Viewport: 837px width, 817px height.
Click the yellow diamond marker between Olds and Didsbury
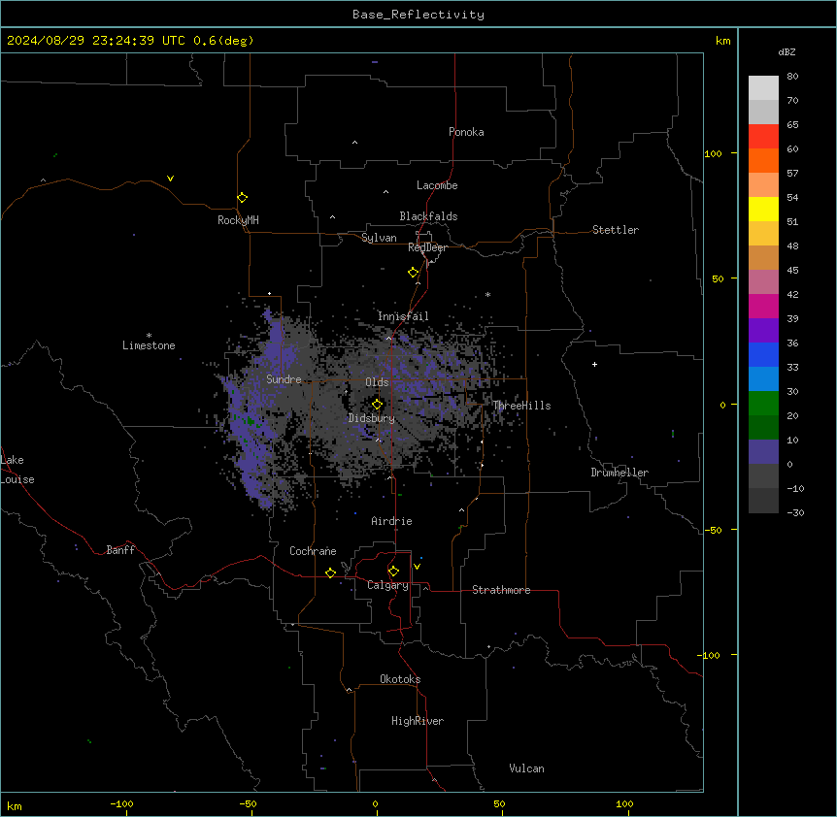click(x=377, y=404)
